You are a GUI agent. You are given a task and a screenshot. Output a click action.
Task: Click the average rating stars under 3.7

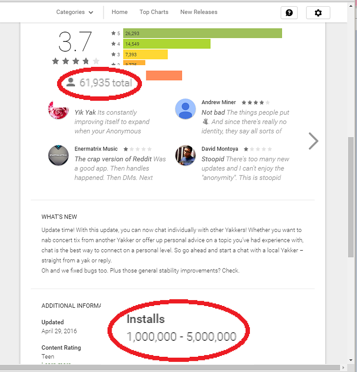click(76, 61)
